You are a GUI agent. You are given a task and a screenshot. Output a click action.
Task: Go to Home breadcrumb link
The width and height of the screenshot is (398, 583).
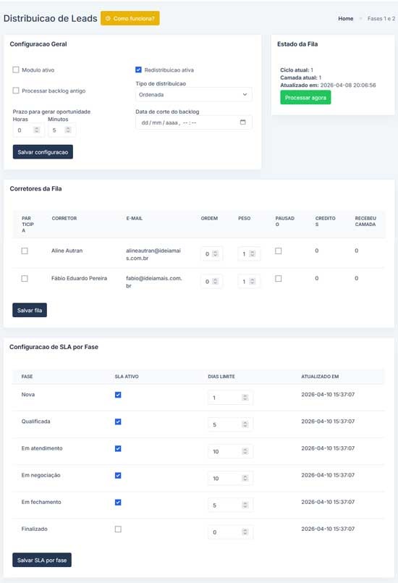(346, 18)
